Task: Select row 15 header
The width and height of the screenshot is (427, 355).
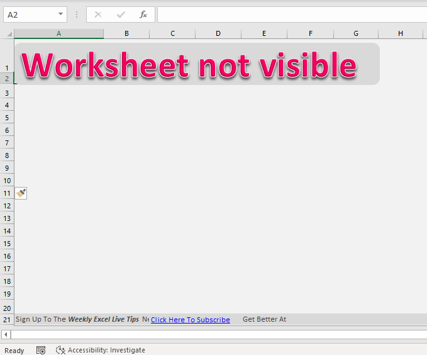Action: 7,244
